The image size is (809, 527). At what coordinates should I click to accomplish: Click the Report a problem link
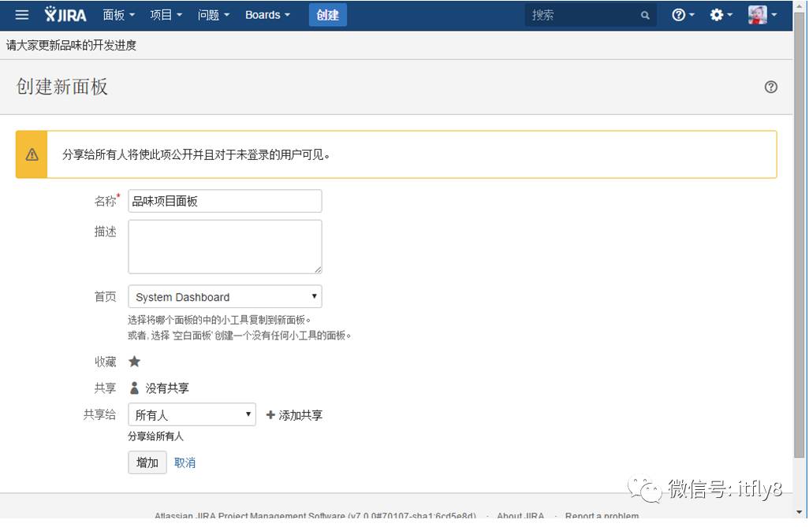tap(602, 516)
